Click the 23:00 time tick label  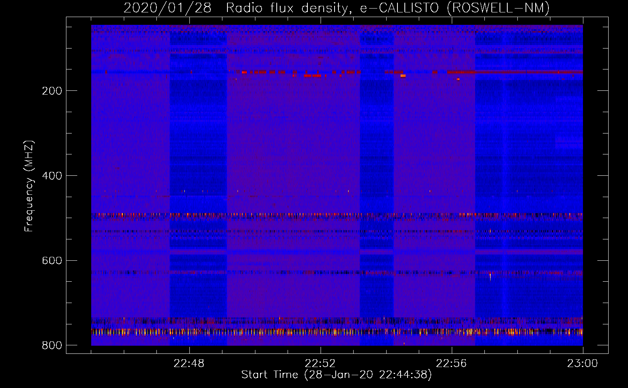pyautogui.click(x=583, y=364)
